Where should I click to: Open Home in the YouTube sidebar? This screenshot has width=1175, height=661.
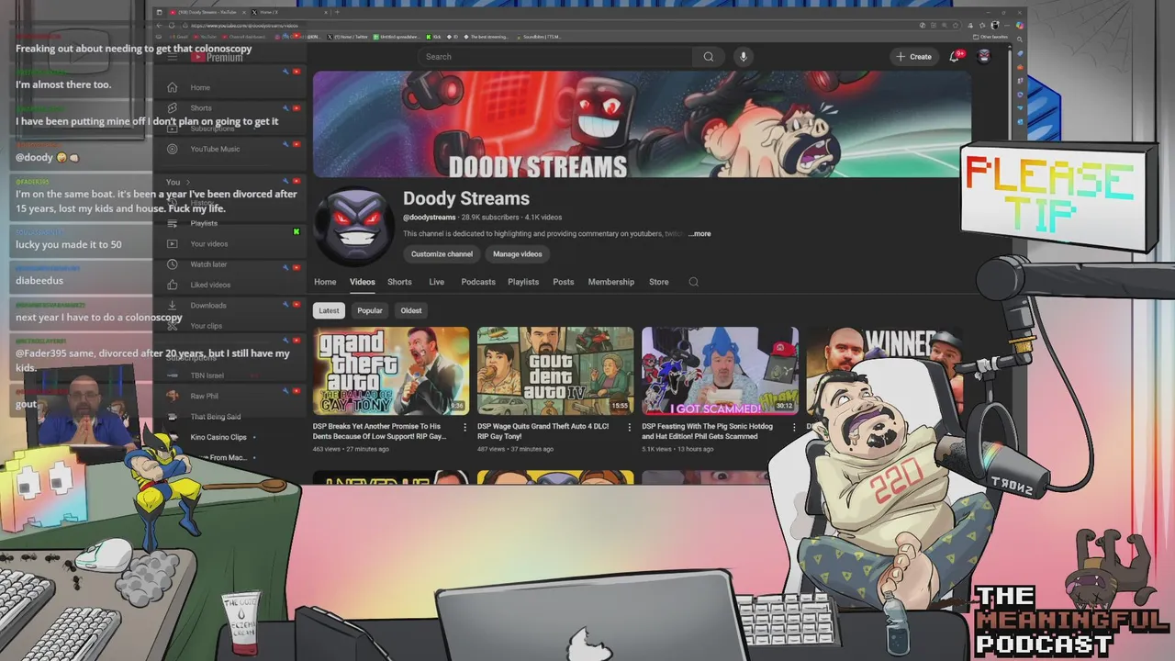[x=200, y=87]
